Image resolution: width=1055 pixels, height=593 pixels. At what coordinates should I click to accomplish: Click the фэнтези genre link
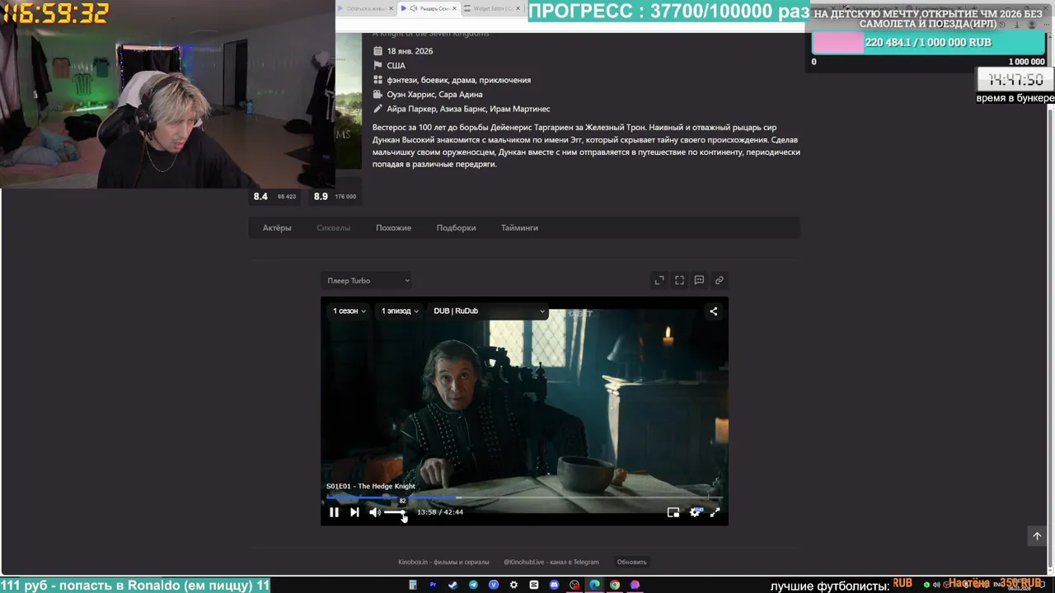(401, 80)
